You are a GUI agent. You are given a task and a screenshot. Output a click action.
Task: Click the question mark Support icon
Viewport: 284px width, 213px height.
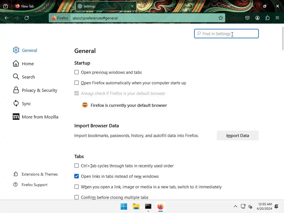16,184
